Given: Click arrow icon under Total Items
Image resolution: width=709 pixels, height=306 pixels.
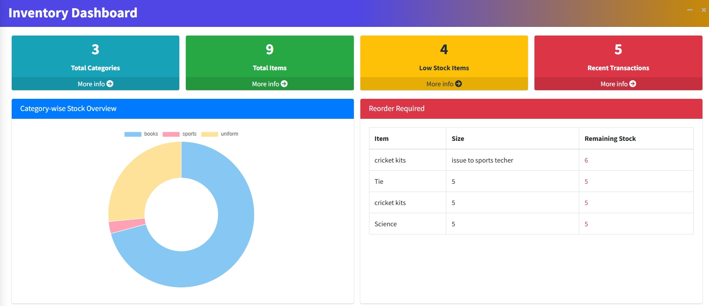Looking at the screenshot, I should (x=284, y=84).
